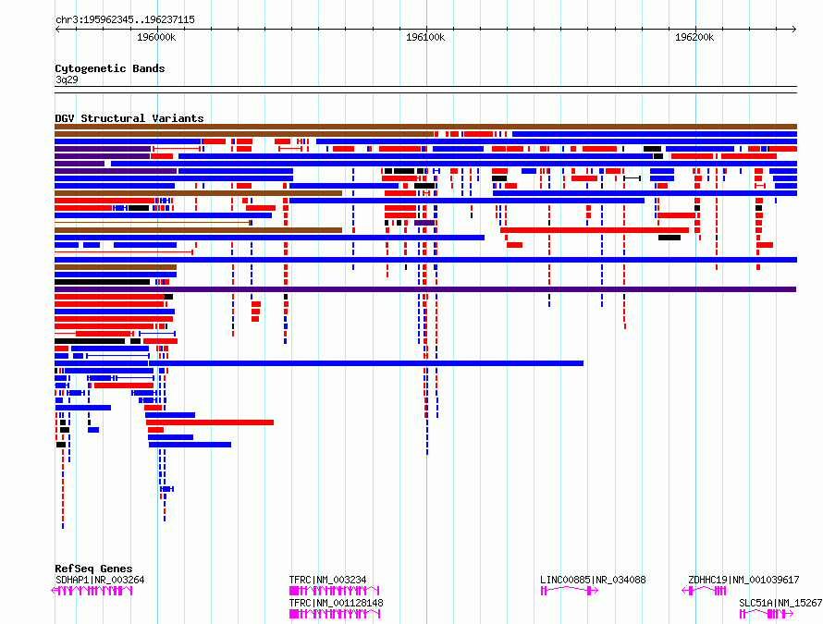This screenshot has width=823, height=624.
Task: Click the ZDHHC19 gene model glyph
Action: click(x=704, y=591)
